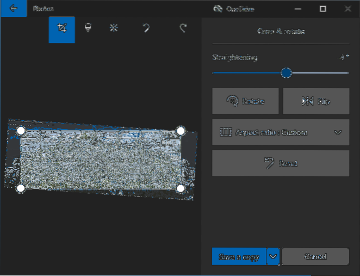
Task: Open the Aspect ratio Custom dropdown
Action: tap(281, 132)
